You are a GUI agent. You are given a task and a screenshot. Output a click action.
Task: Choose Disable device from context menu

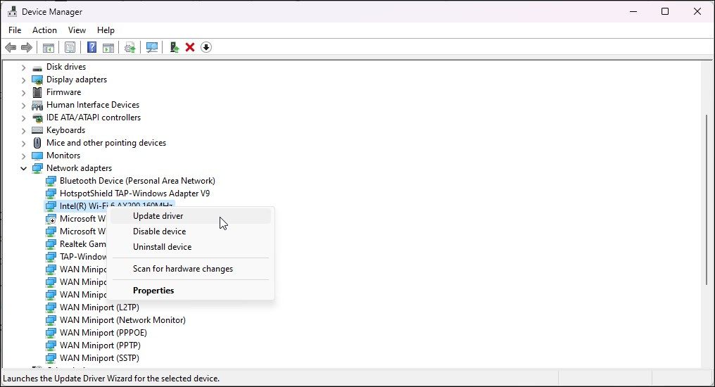pyautogui.click(x=191, y=231)
